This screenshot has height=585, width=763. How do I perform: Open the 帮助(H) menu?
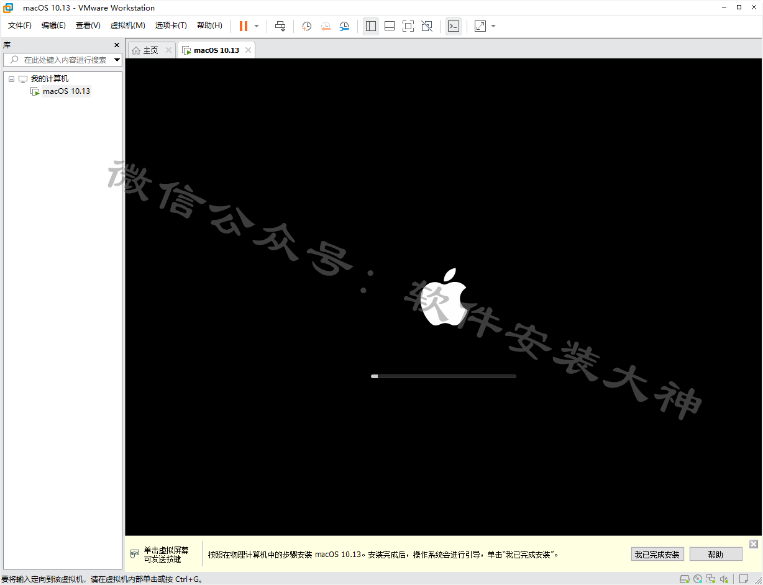click(x=209, y=25)
